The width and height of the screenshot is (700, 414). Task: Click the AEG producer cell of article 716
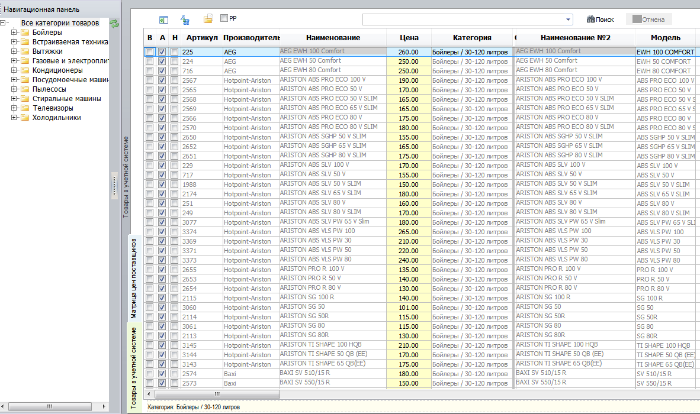(x=251, y=71)
